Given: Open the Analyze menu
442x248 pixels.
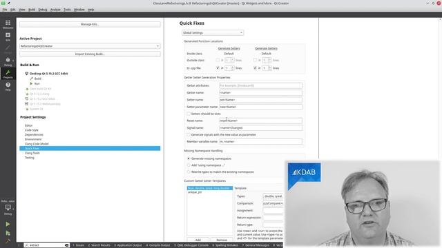Looking at the screenshot, I should tap(55, 10).
